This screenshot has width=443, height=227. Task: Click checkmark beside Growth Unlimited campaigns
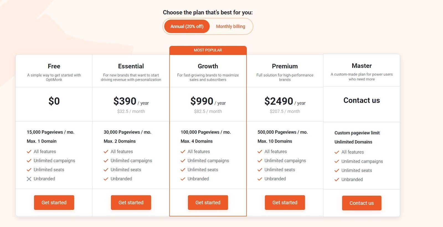(x=183, y=161)
